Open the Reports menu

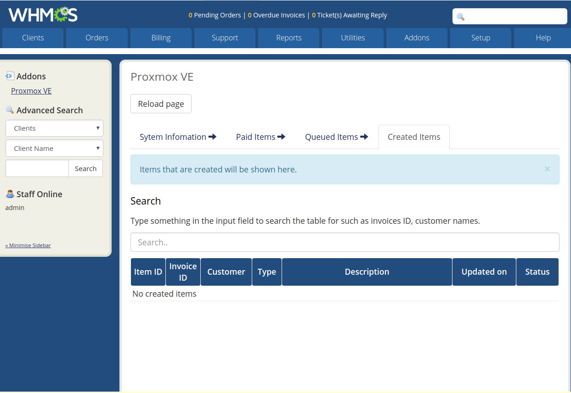(289, 38)
